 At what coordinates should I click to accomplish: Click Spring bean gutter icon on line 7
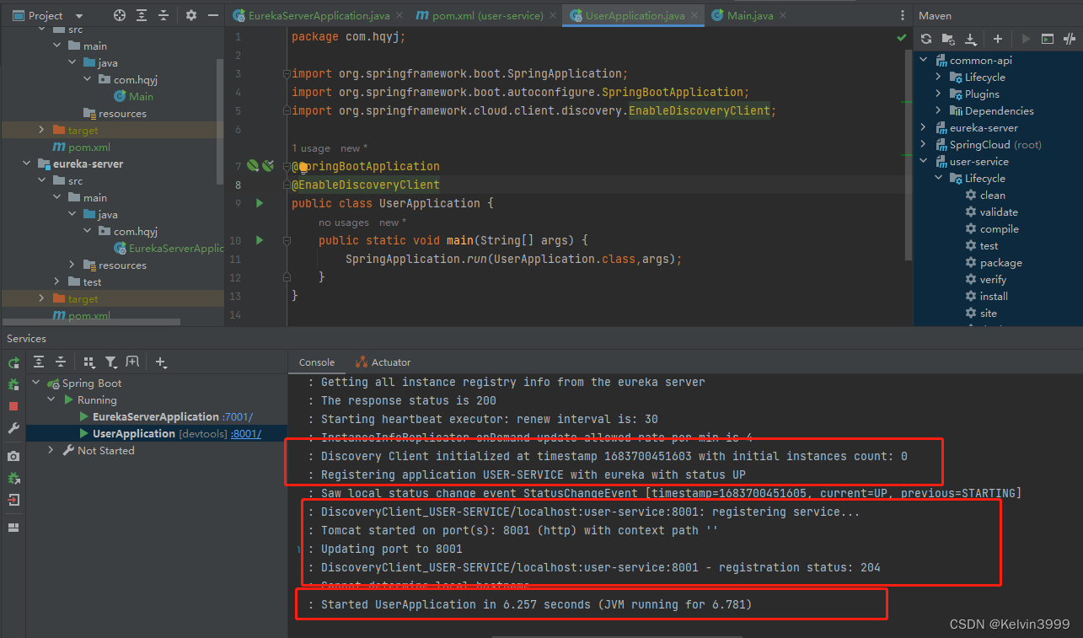(252, 166)
